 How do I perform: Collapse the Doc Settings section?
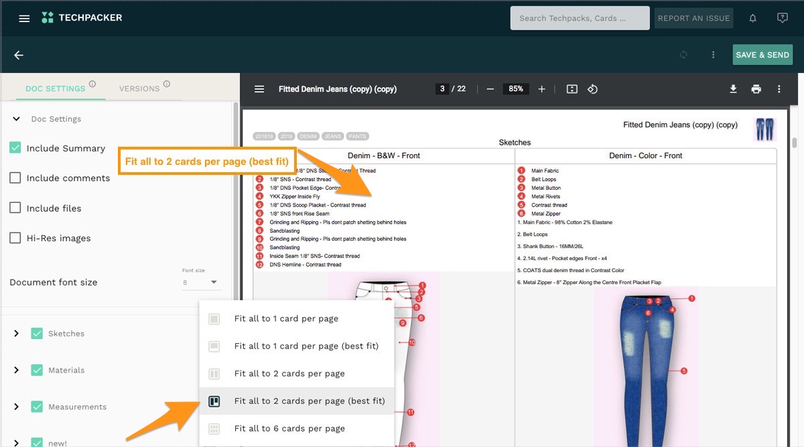[17, 119]
